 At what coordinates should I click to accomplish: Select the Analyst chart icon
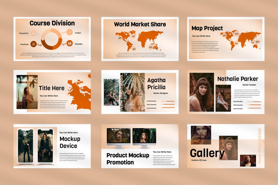(70, 33)
